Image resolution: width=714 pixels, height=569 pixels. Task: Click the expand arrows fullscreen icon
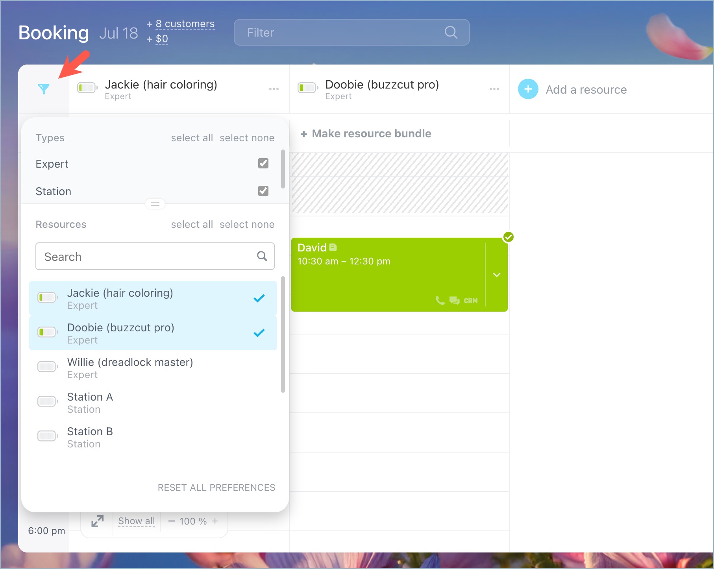pos(97,521)
